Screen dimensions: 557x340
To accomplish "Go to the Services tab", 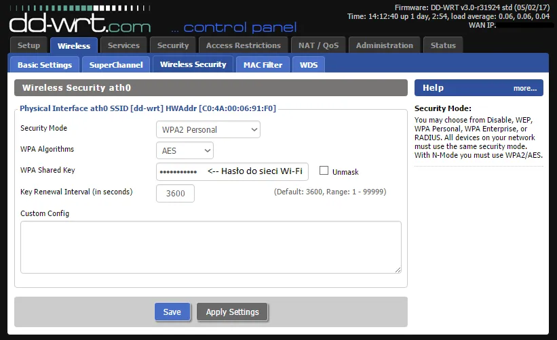I will pos(123,45).
